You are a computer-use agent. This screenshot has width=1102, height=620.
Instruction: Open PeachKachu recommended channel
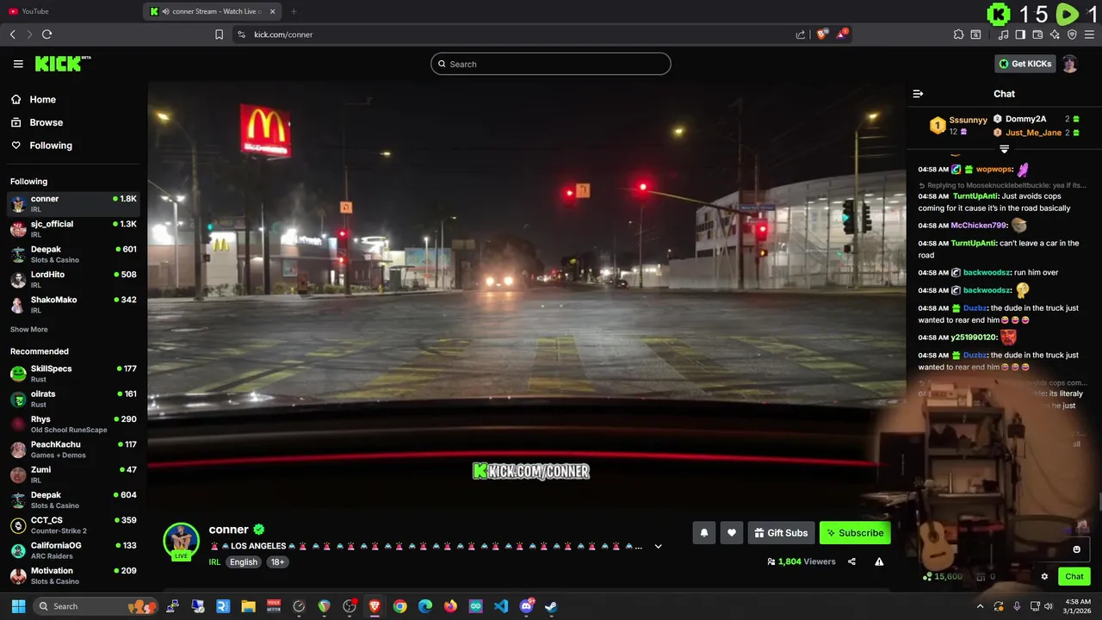[73, 449]
